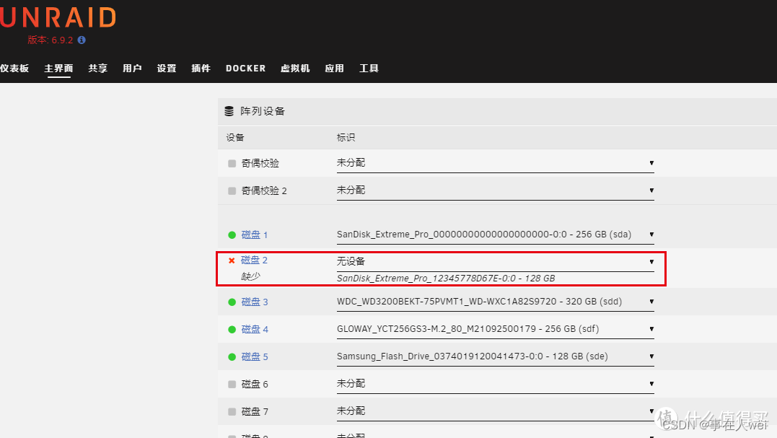Click the UNRAID logo
Screen dimensions: 777x438
click(58, 17)
